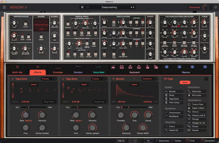Switch to Multi-Arp tab
Viewport: 219px width, 143px height.
(x=17, y=72)
